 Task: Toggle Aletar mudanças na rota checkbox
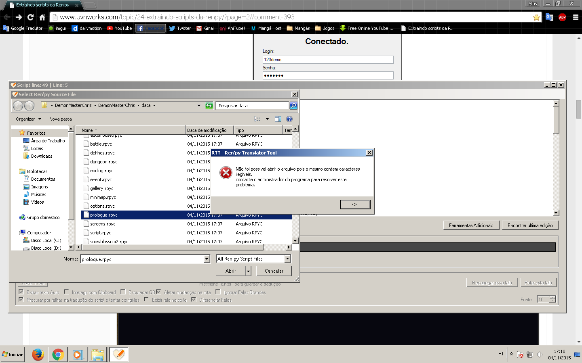click(x=158, y=292)
